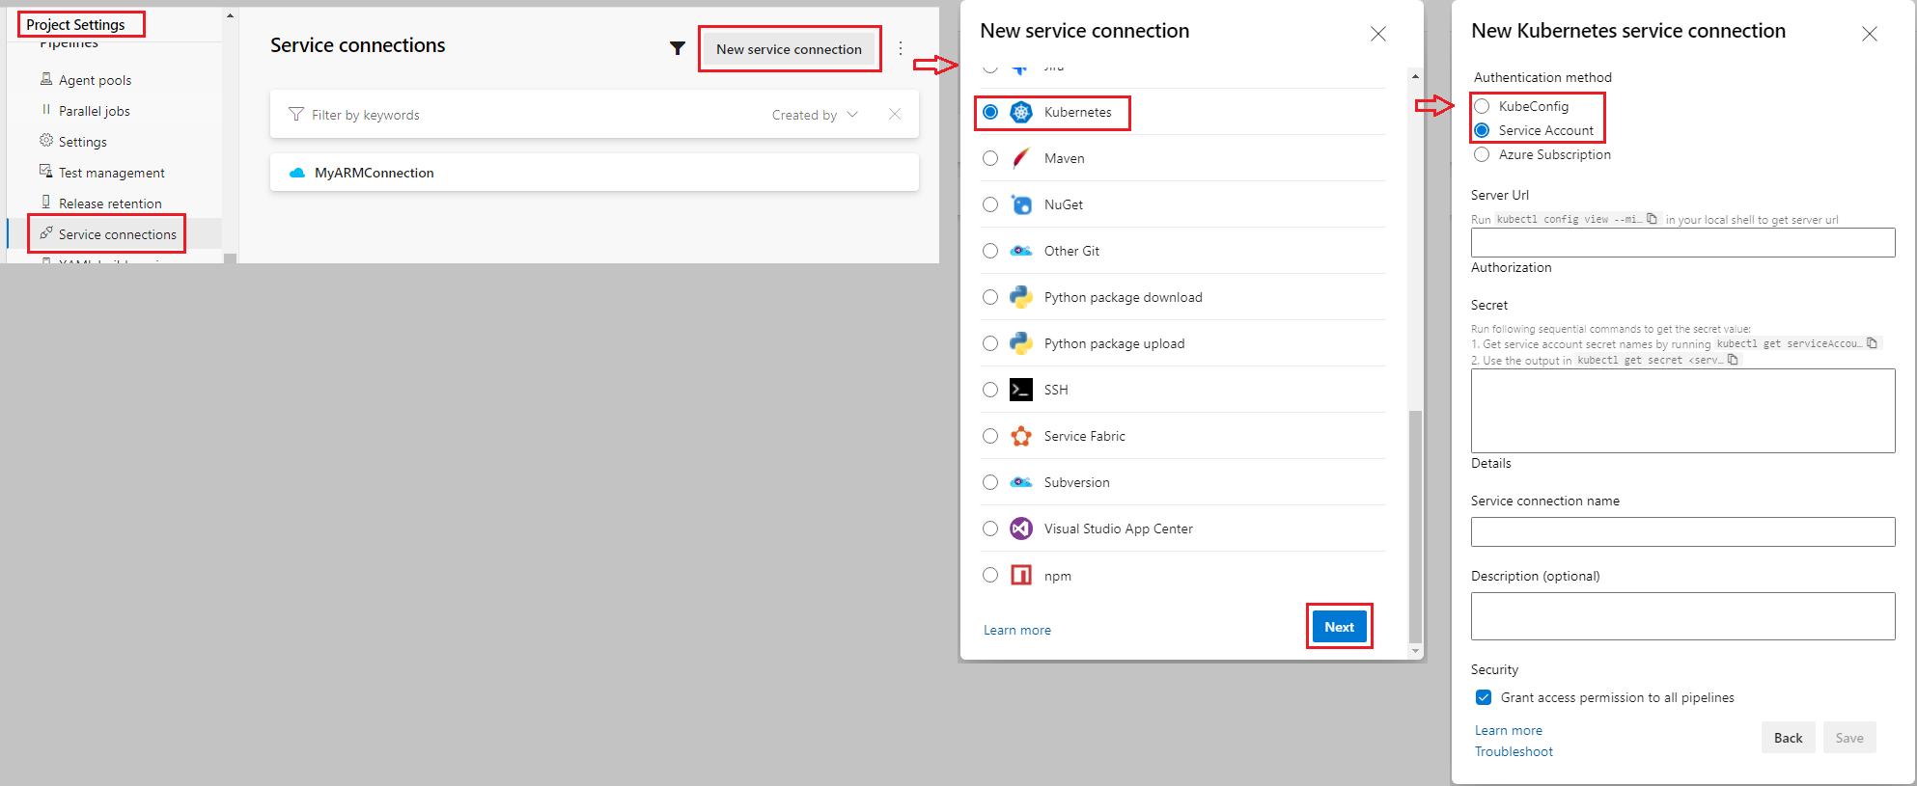Click the Python package download icon
Screen dimensions: 1917x786
point(1021,297)
